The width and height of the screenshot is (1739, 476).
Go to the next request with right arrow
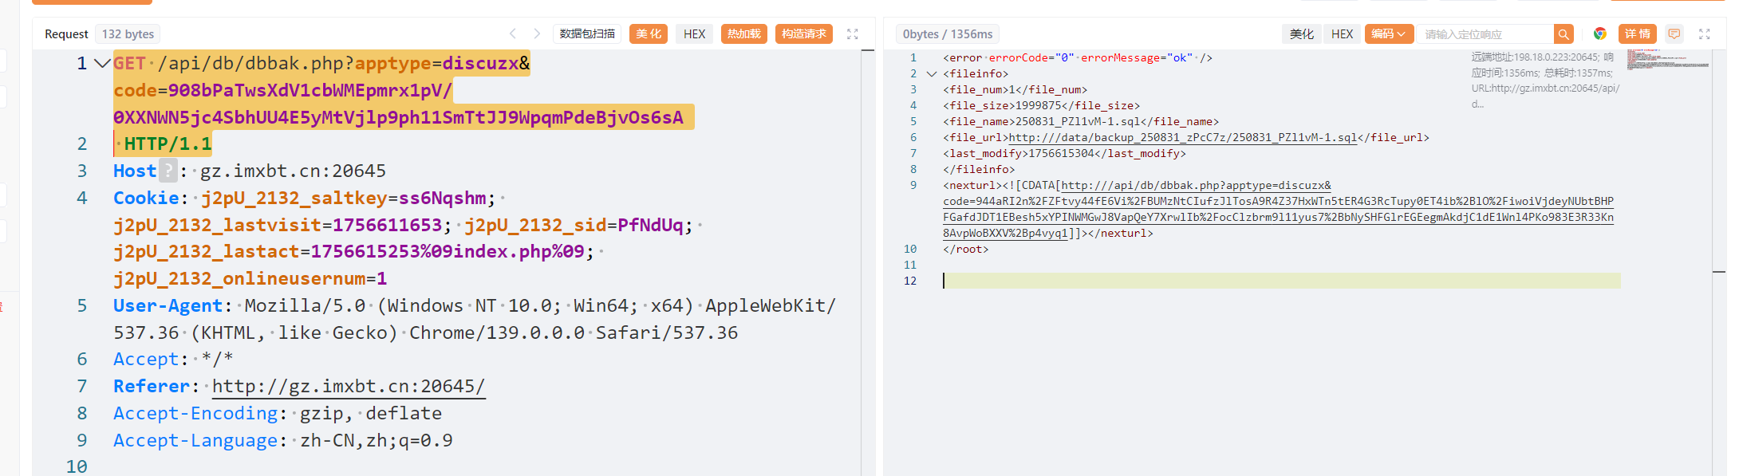click(537, 33)
